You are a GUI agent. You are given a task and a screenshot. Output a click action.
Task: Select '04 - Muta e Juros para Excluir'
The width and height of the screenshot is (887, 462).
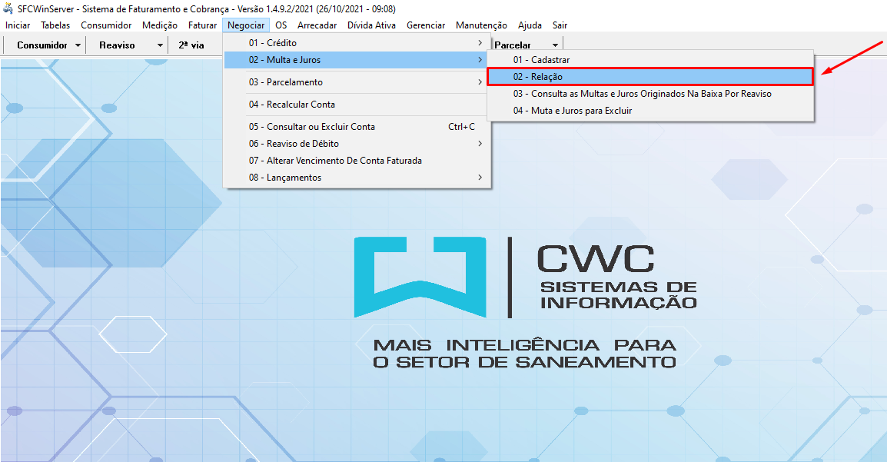[573, 111]
